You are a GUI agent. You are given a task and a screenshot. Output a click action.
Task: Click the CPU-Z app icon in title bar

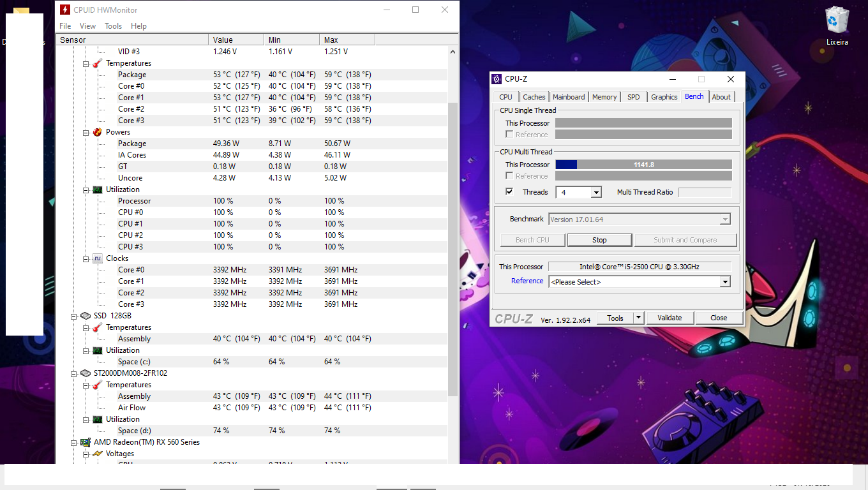coord(497,79)
